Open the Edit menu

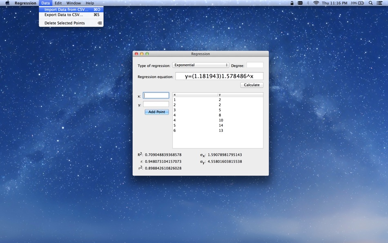pyautogui.click(x=58, y=3)
